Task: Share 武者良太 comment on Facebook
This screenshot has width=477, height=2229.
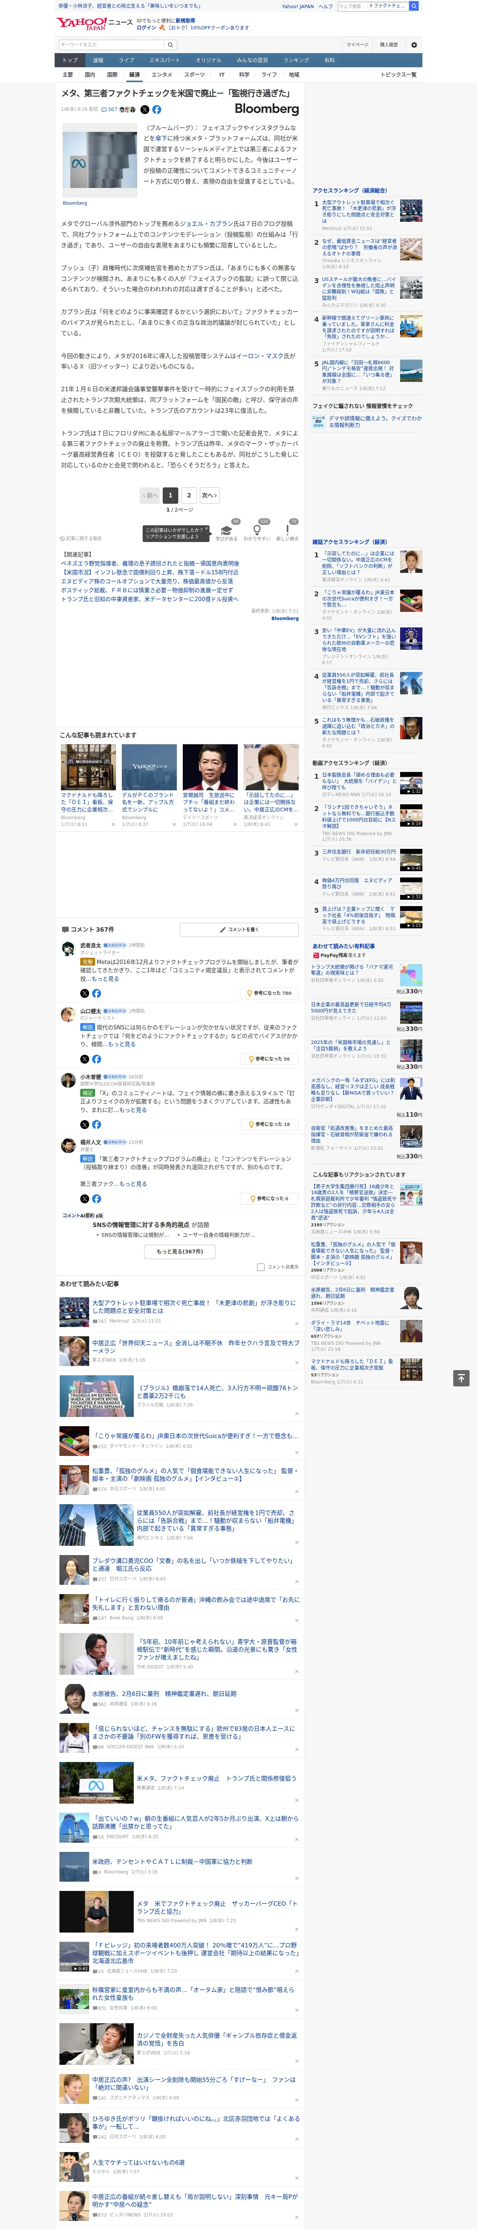Action: coord(96,993)
